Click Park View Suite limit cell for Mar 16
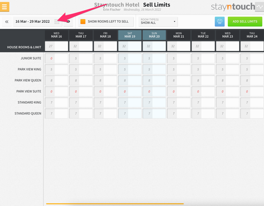This screenshot has height=206, width=264. point(57,92)
